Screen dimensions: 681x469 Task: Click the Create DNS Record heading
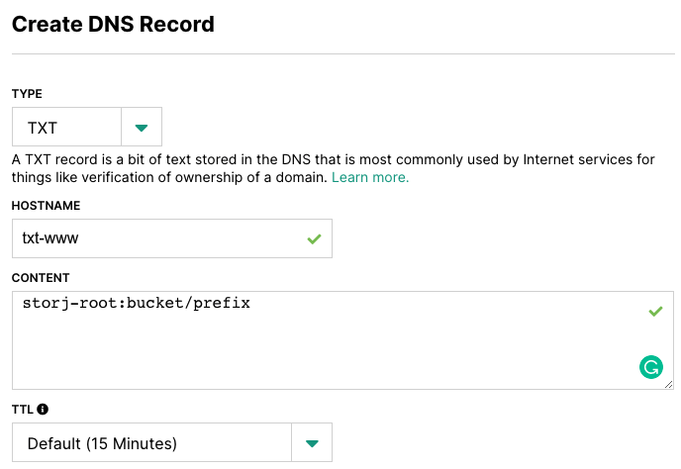(x=113, y=24)
